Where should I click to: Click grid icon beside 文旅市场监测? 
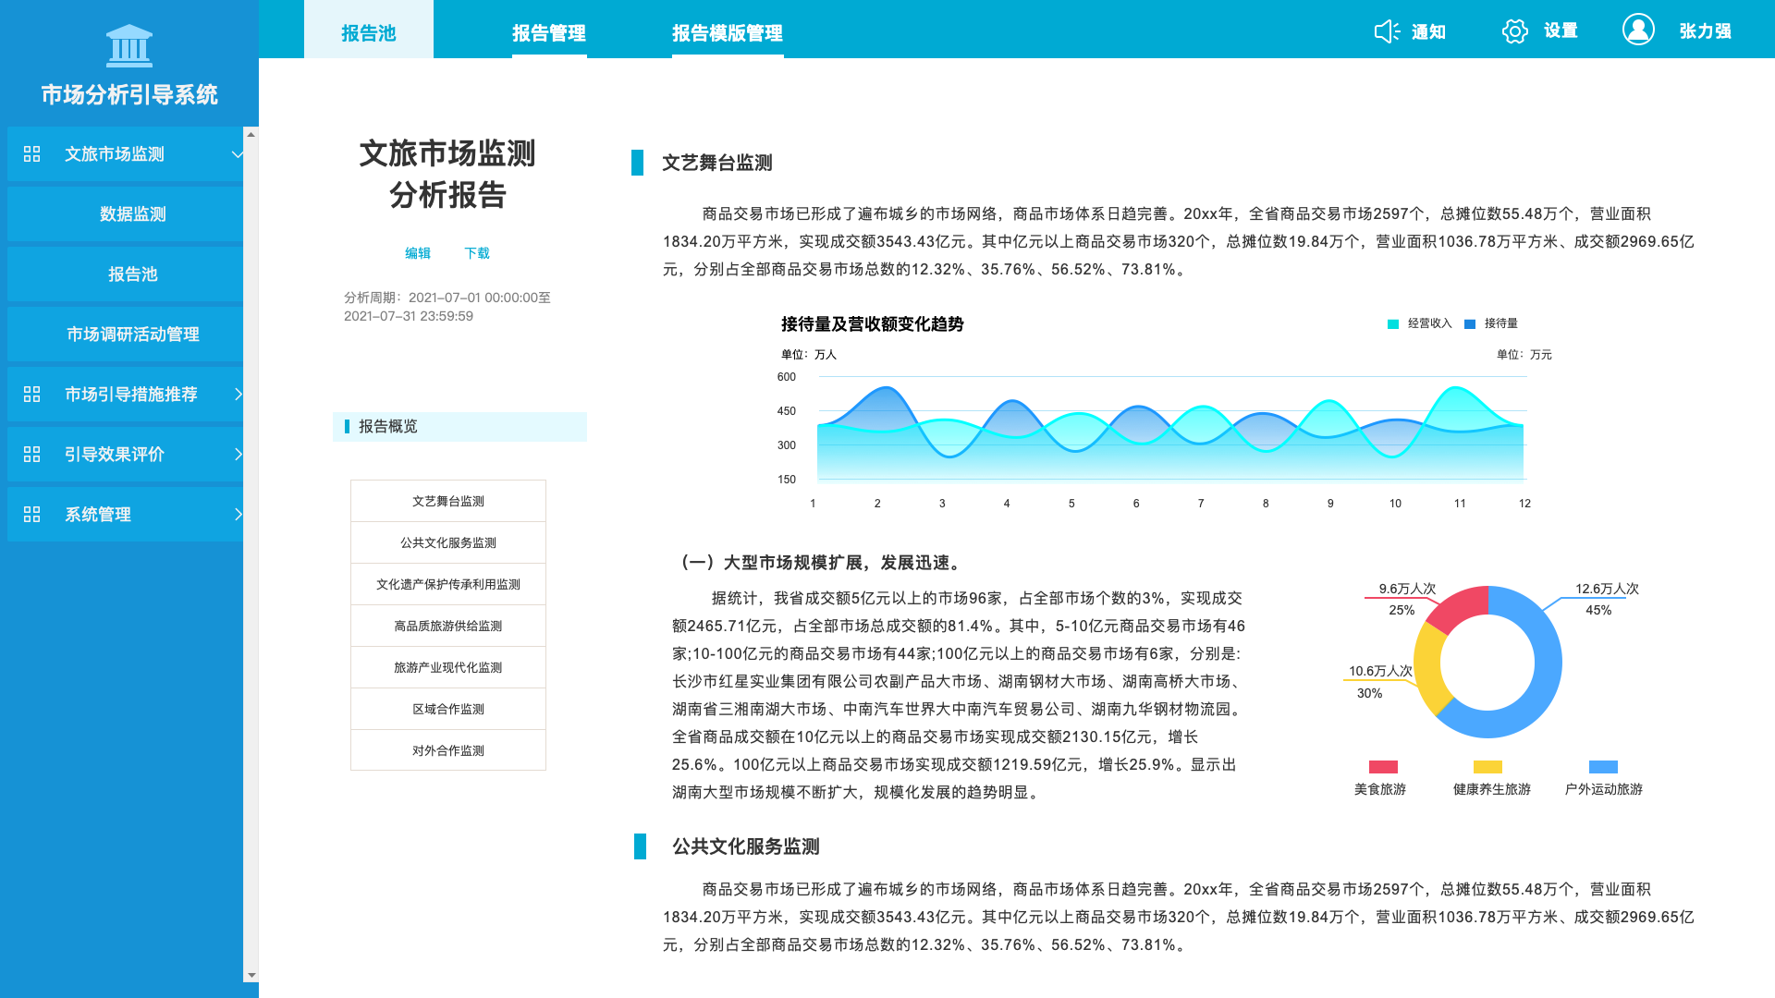click(32, 154)
